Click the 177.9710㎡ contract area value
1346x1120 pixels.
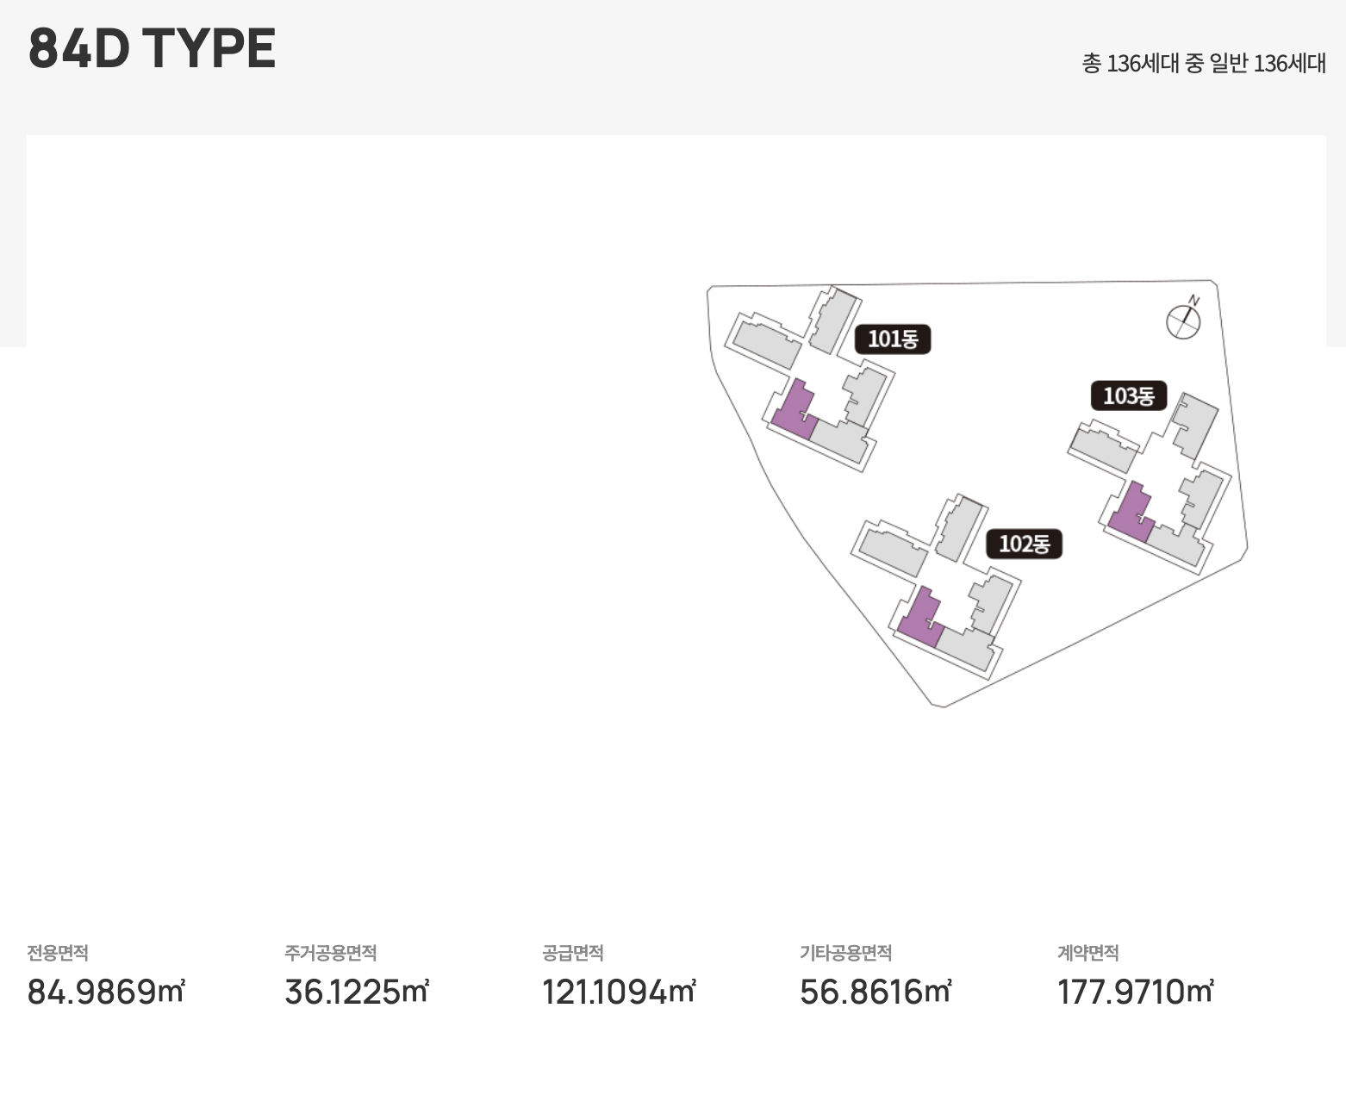(1136, 992)
